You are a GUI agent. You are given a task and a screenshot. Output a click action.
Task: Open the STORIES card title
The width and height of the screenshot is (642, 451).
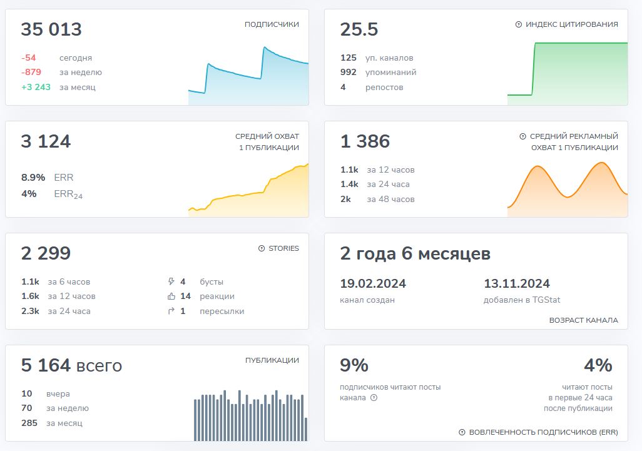pyautogui.click(x=283, y=248)
